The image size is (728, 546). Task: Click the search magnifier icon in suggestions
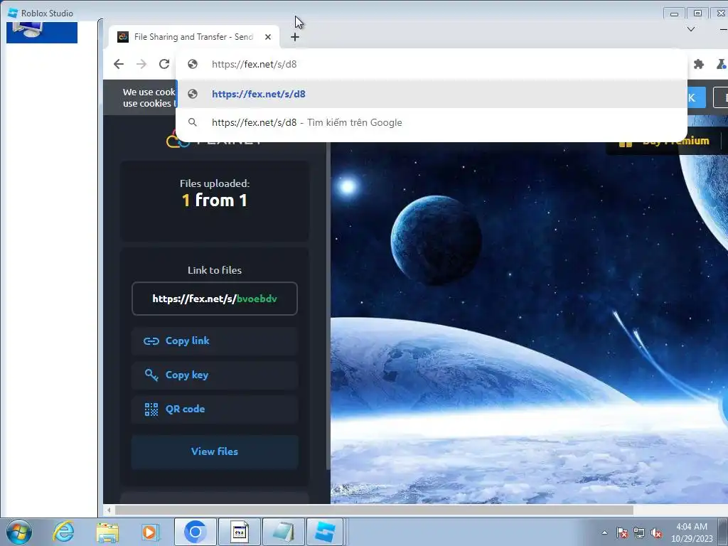click(192, 122)
